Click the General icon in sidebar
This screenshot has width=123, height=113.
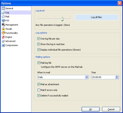point(3,8)
